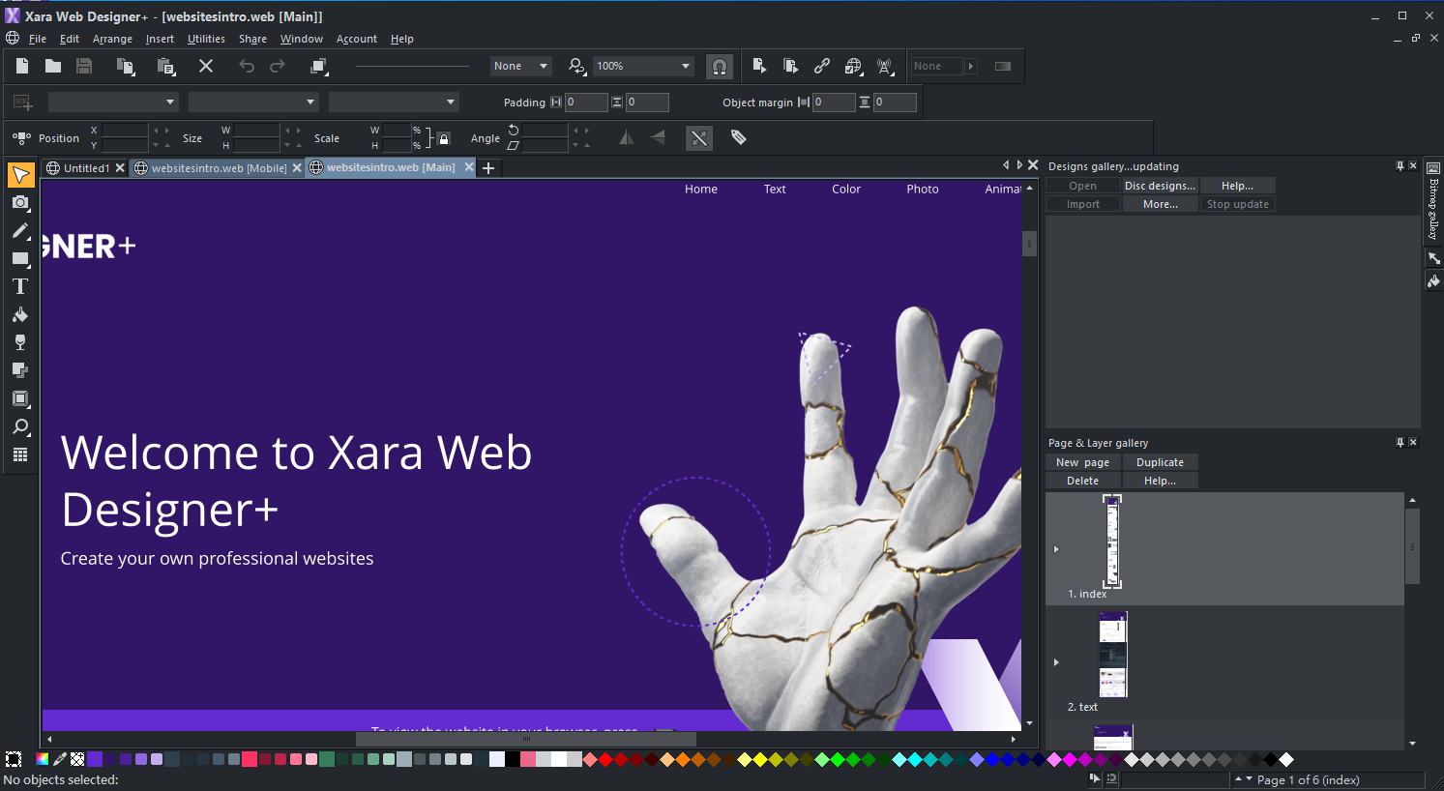Click the arrange layers order icon
Image resolution: width=1444 pixels, height=791 pixels.
click(x=319, y=66)
